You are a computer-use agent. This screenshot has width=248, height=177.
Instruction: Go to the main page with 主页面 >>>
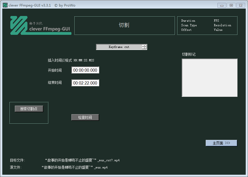[x=221, y=143]
